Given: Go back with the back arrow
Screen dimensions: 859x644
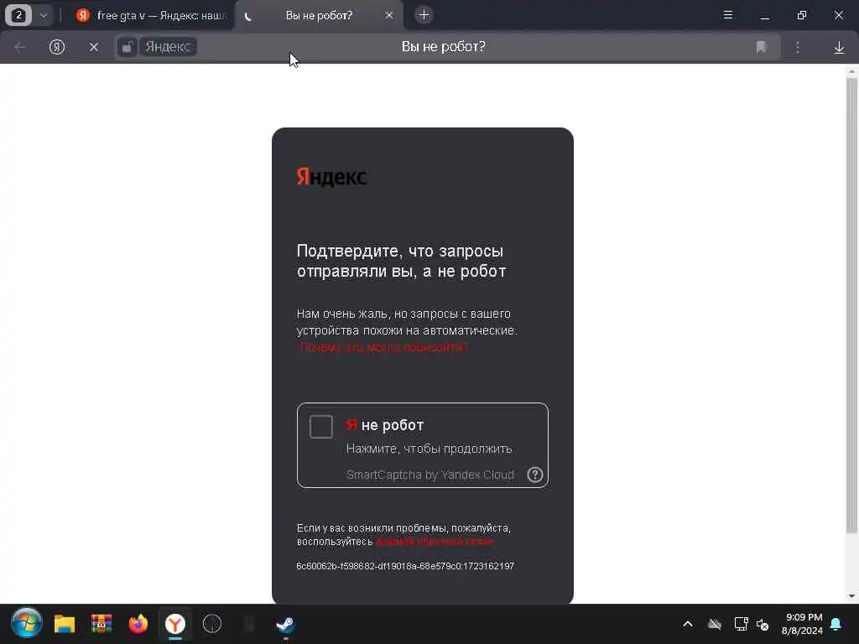Looking at the screenshot, I should click(x=20, y=47).
